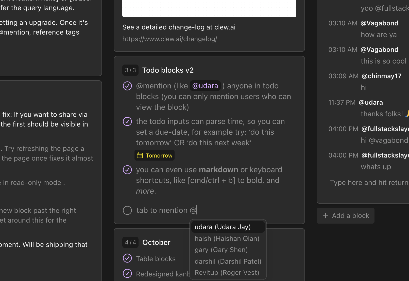
Task: Uncheck the @mention todo item checkbox
Action: tap(127, 86)
